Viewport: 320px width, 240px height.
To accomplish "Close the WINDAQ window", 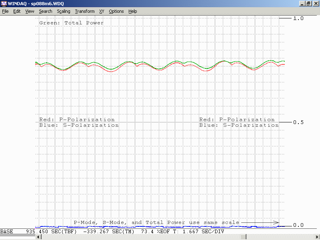I will pyautogui.click(x=315, y=4).
